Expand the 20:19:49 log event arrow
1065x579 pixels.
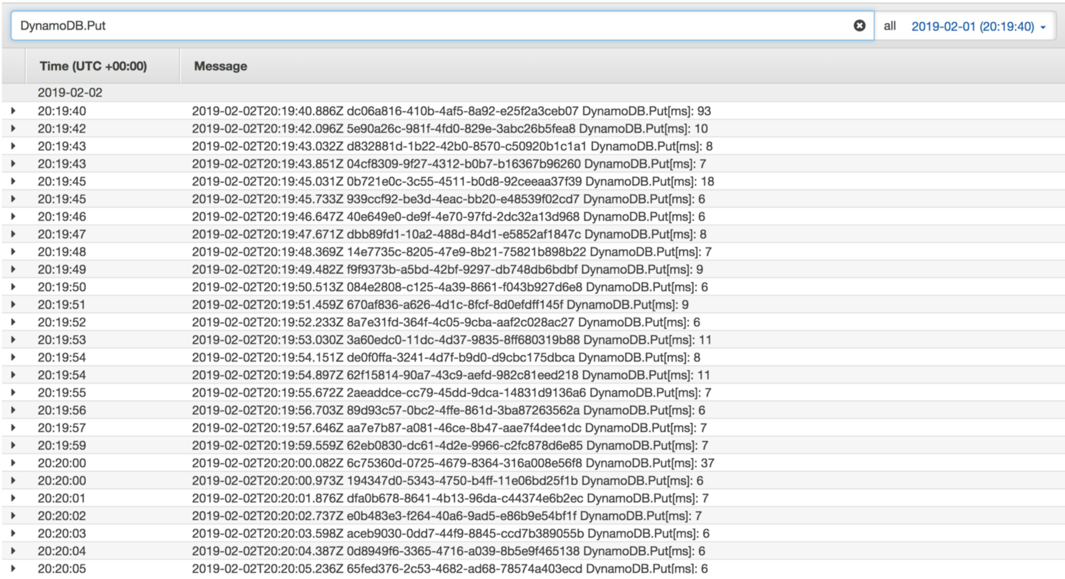point(13,269)
